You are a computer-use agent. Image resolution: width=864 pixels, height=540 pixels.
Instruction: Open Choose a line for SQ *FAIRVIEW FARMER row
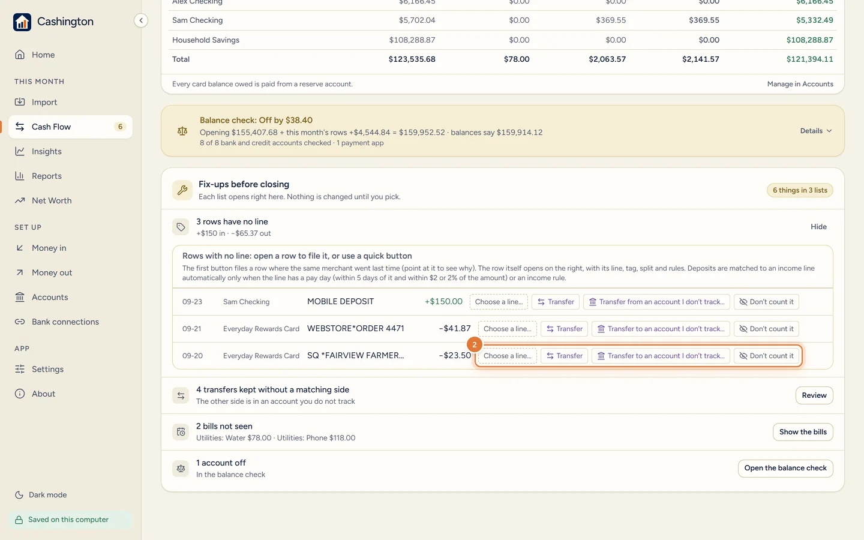pos(507,356)
